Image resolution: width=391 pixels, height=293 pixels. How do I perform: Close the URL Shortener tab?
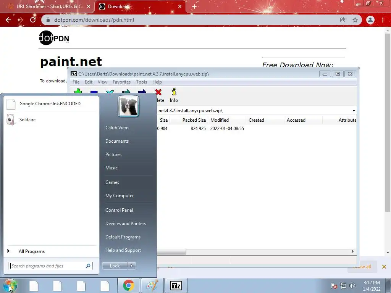point(89,6)
